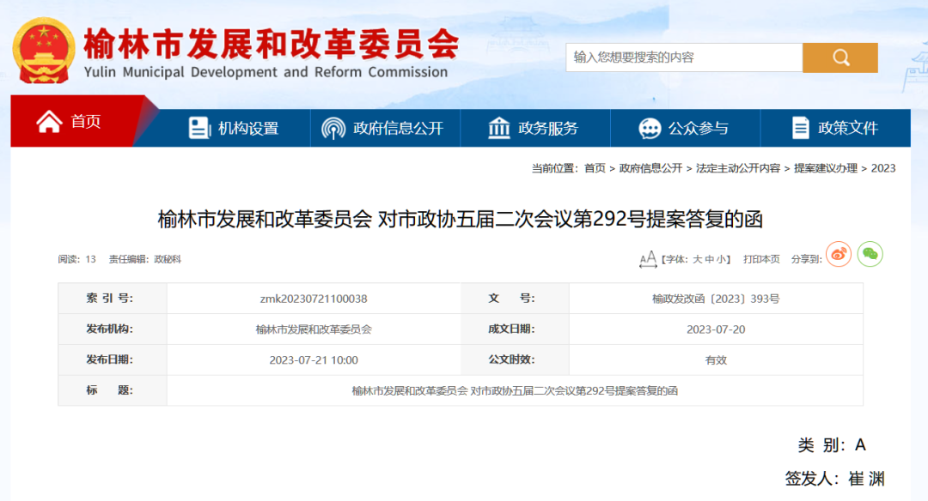928x501 pixels.
Task: Click the 有效 validity cell
Action: pyautogui.click(x=716, y=360)
